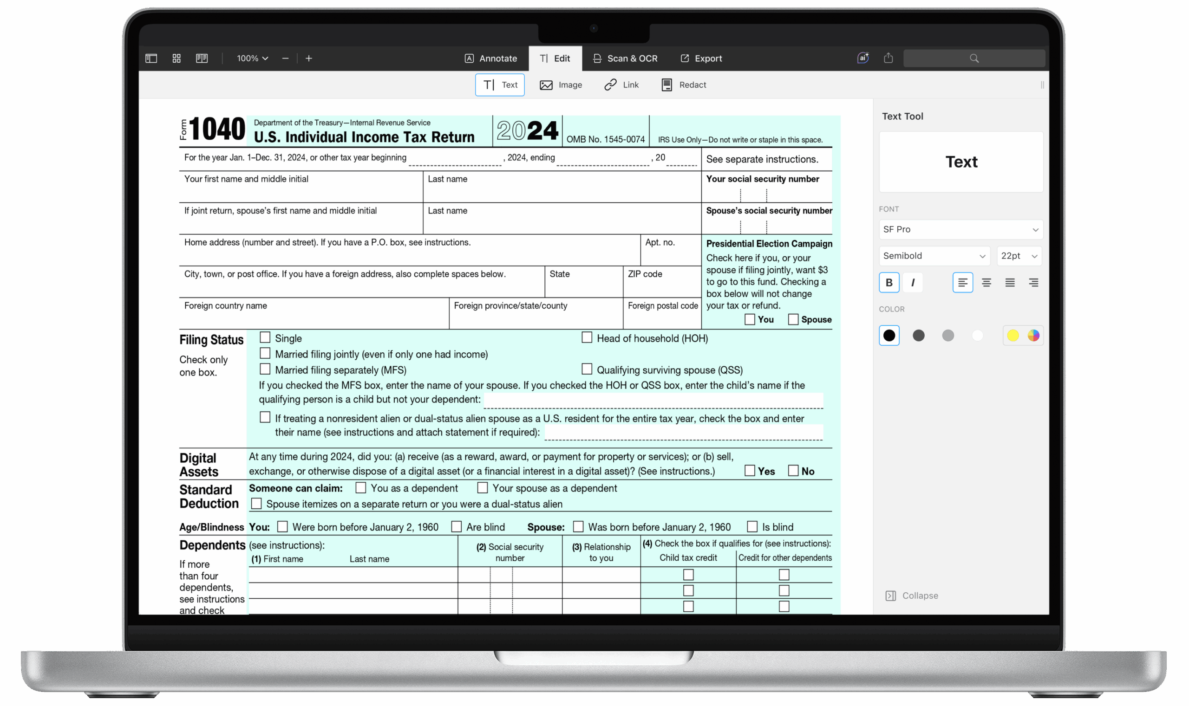Activate the Redact tool
Screen dimensions: 1189x706
click(683, 84)
